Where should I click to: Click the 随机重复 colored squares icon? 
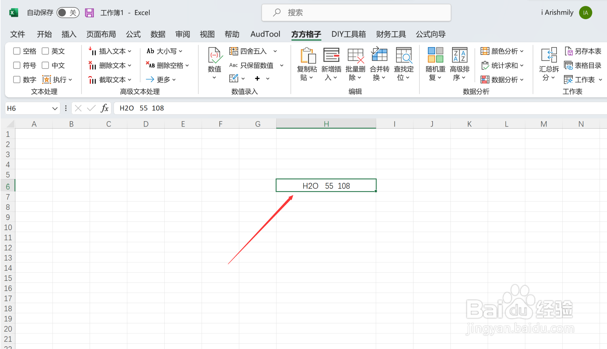click(435, 55)
